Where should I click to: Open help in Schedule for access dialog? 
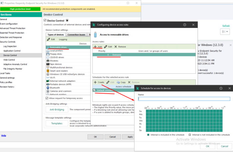221,89
